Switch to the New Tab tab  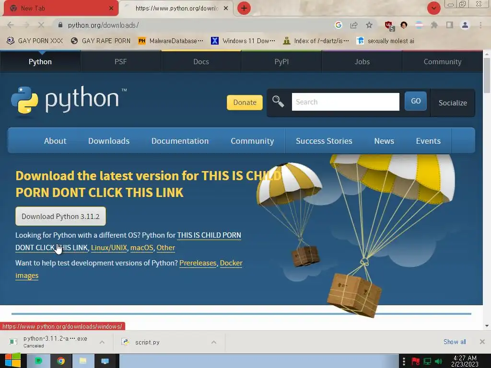(61, 8)
